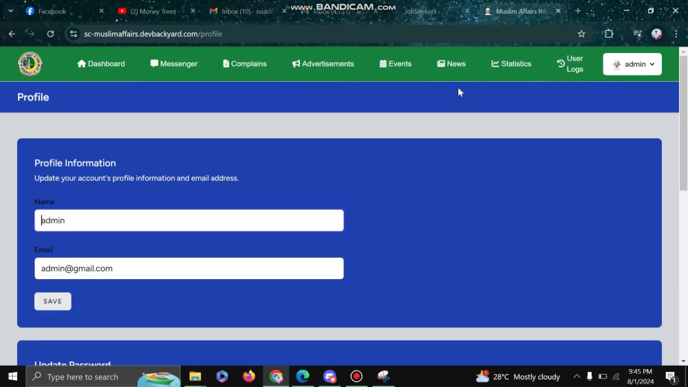Open User Logs

tap(570, 64)
